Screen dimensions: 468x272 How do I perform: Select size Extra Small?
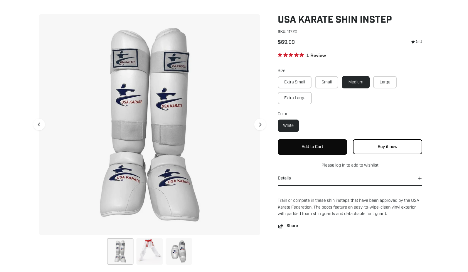pyautogui.click(x=294, y=82)
